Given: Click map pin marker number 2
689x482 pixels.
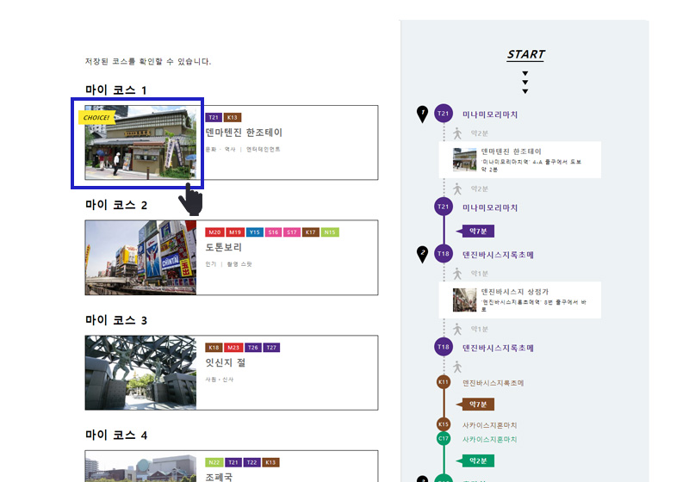Looking at the screenshot, I should pyautogui.click(x=422, y=254).
